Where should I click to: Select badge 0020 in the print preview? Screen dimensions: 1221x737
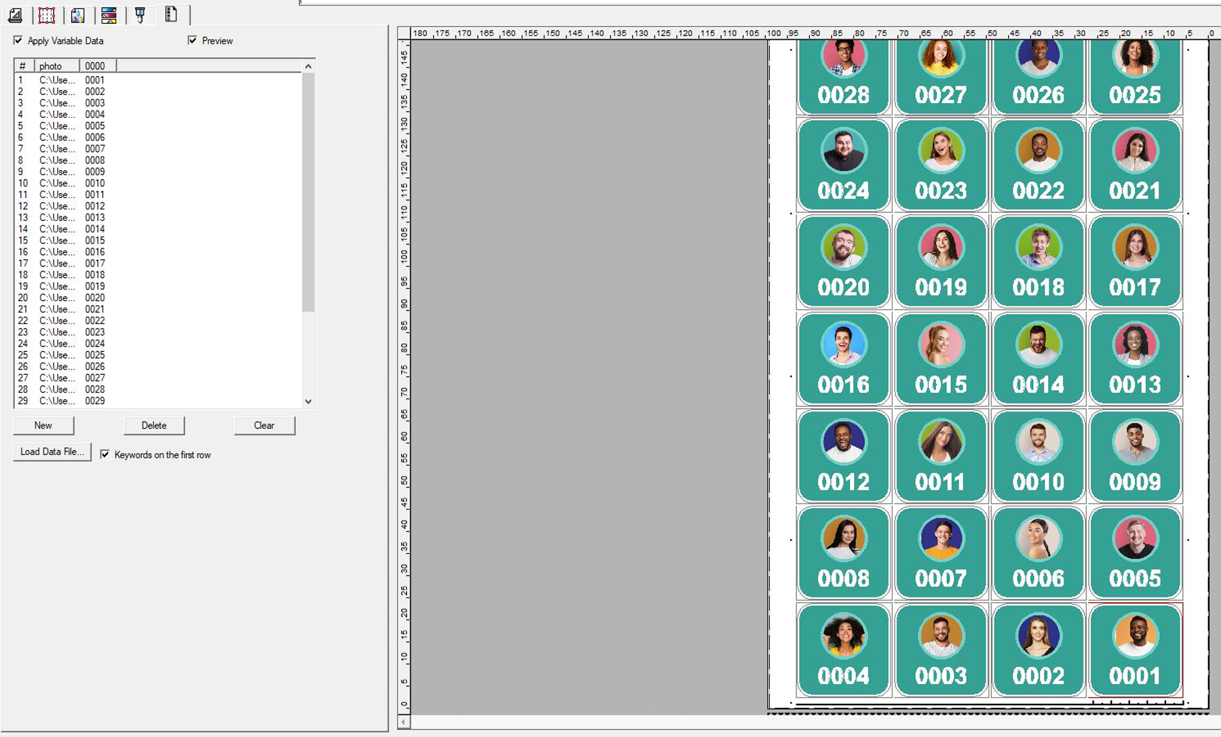point(843,262)
